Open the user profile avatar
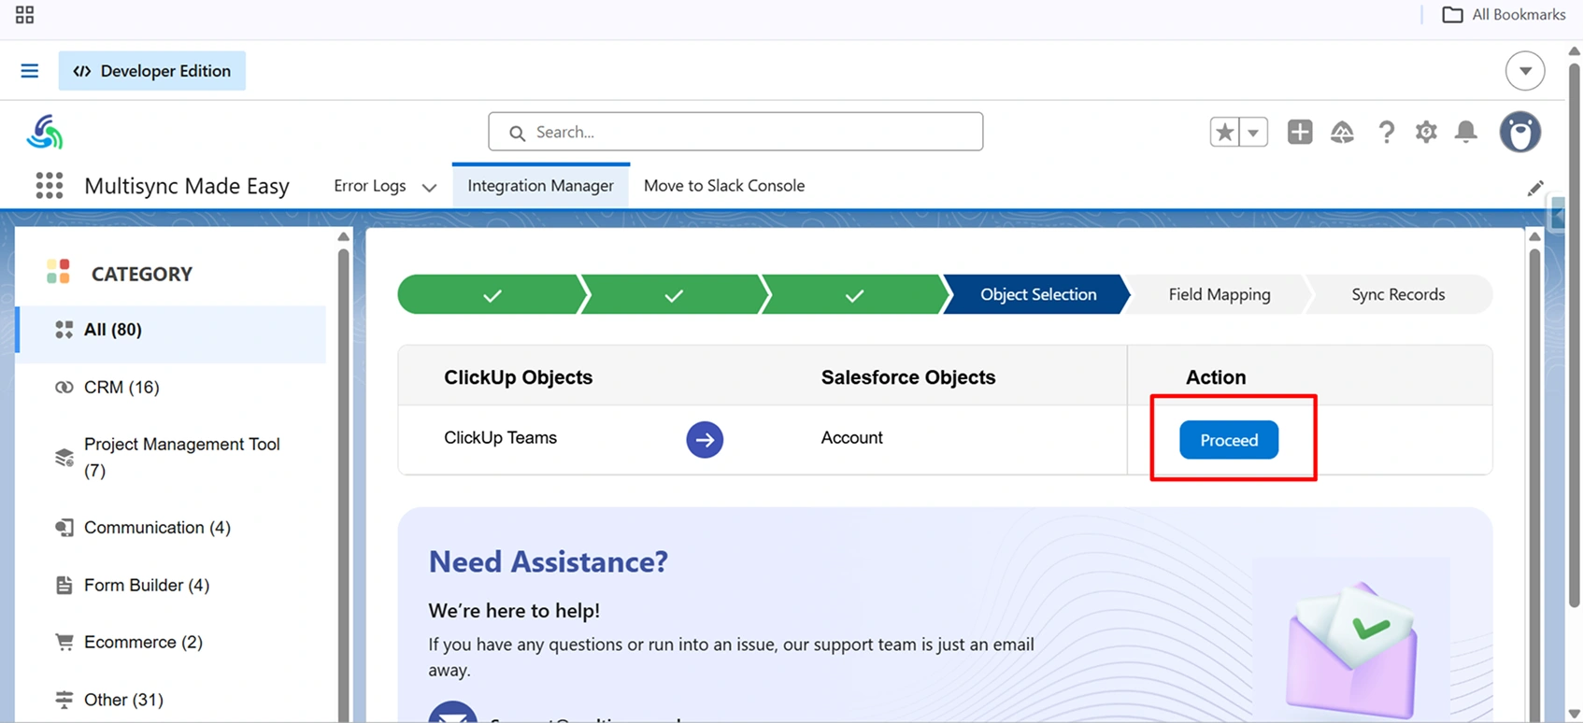Screen dimensions: 1584x723 tap(1520, 132)
